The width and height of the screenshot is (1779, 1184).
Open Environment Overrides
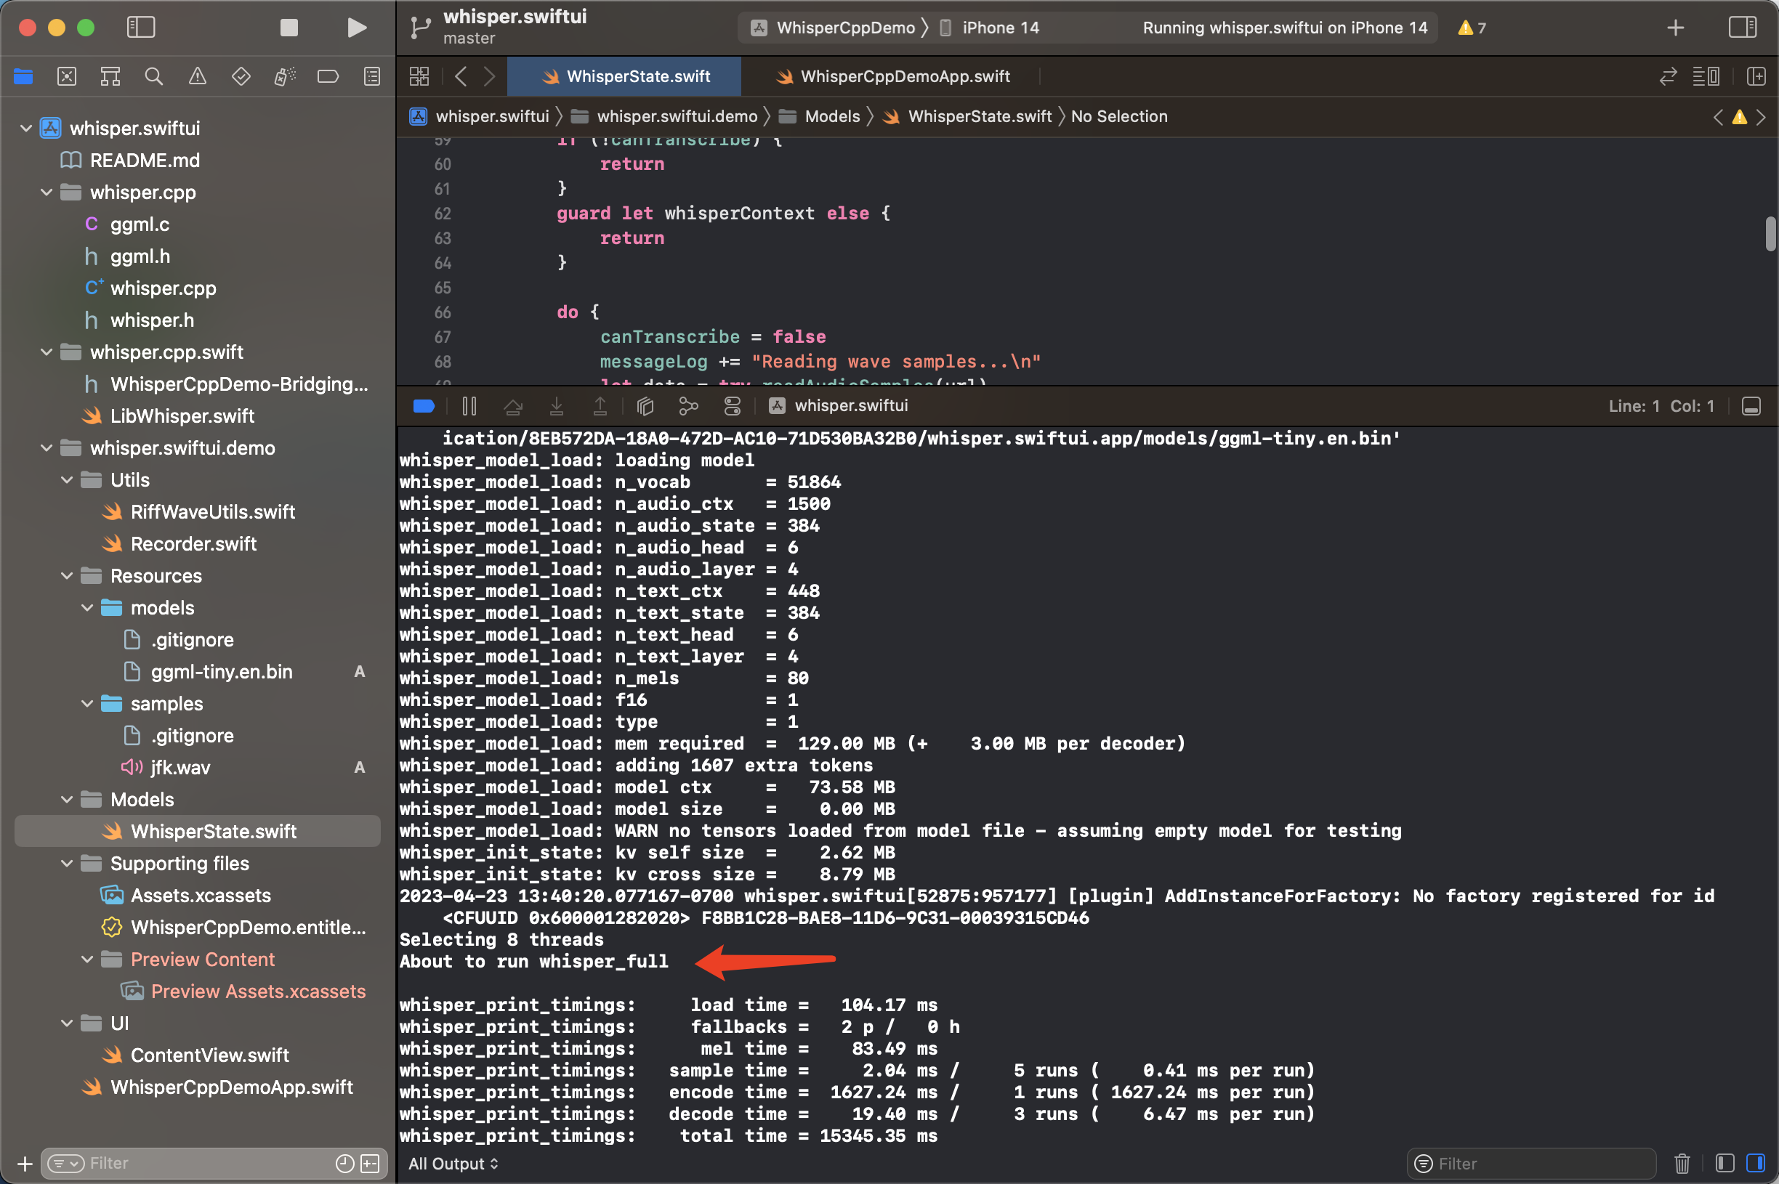tap(732, 406)
